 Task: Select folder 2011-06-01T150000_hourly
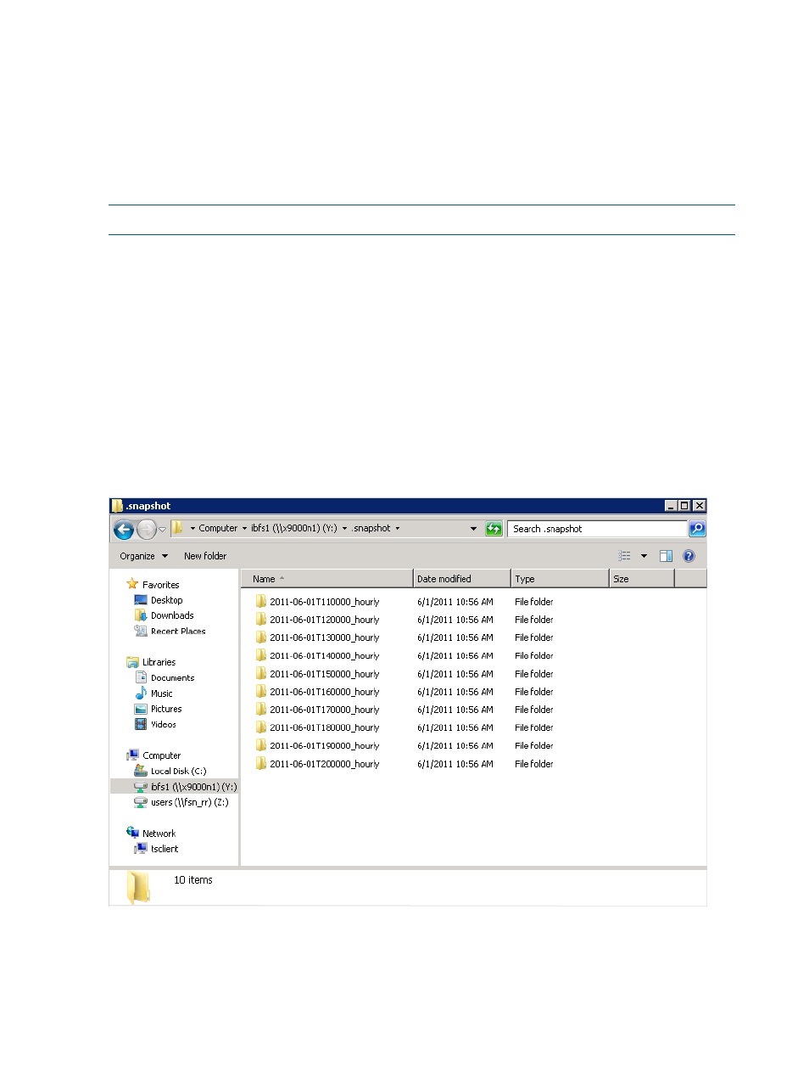(324, 674)
